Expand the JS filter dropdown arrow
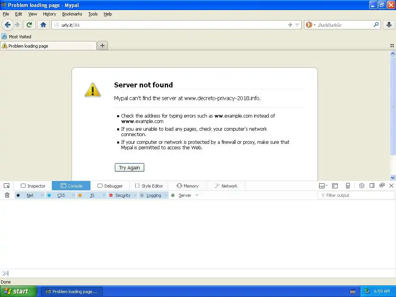The height and width of the screenshot is (297, 396). pyautogui.click(x=104, y=195)
